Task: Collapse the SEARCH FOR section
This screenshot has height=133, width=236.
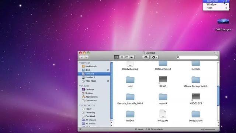Action: pos(80,105)
